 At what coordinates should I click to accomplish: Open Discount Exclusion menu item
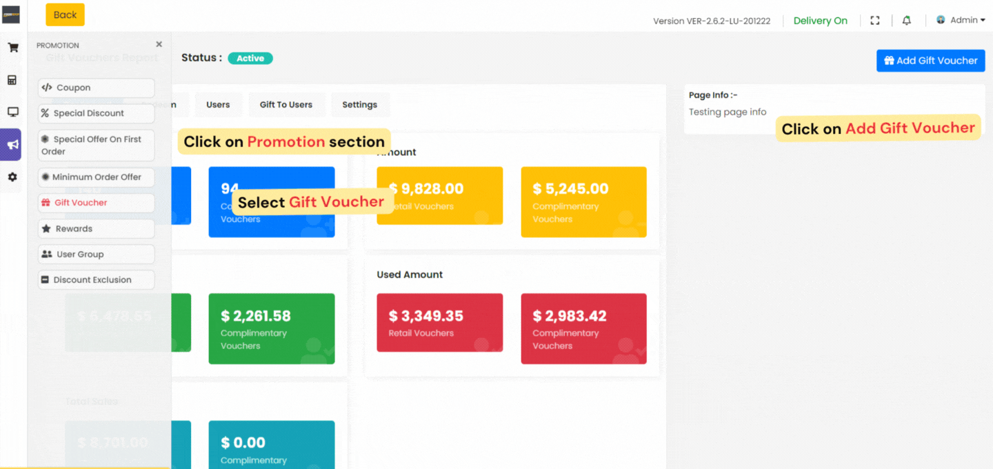[96, 279]
